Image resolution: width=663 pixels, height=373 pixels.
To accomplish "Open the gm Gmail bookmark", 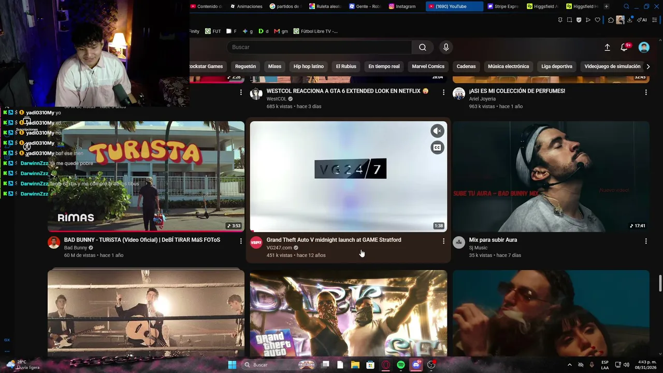I will click(281, 31).
